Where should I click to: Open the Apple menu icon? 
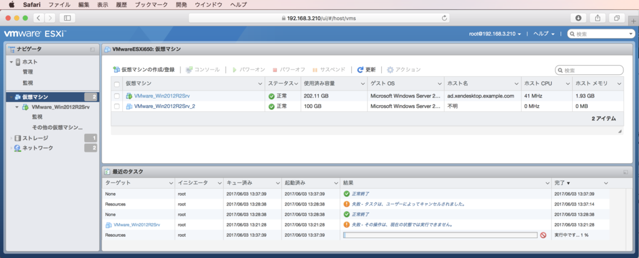pos(11,4)
